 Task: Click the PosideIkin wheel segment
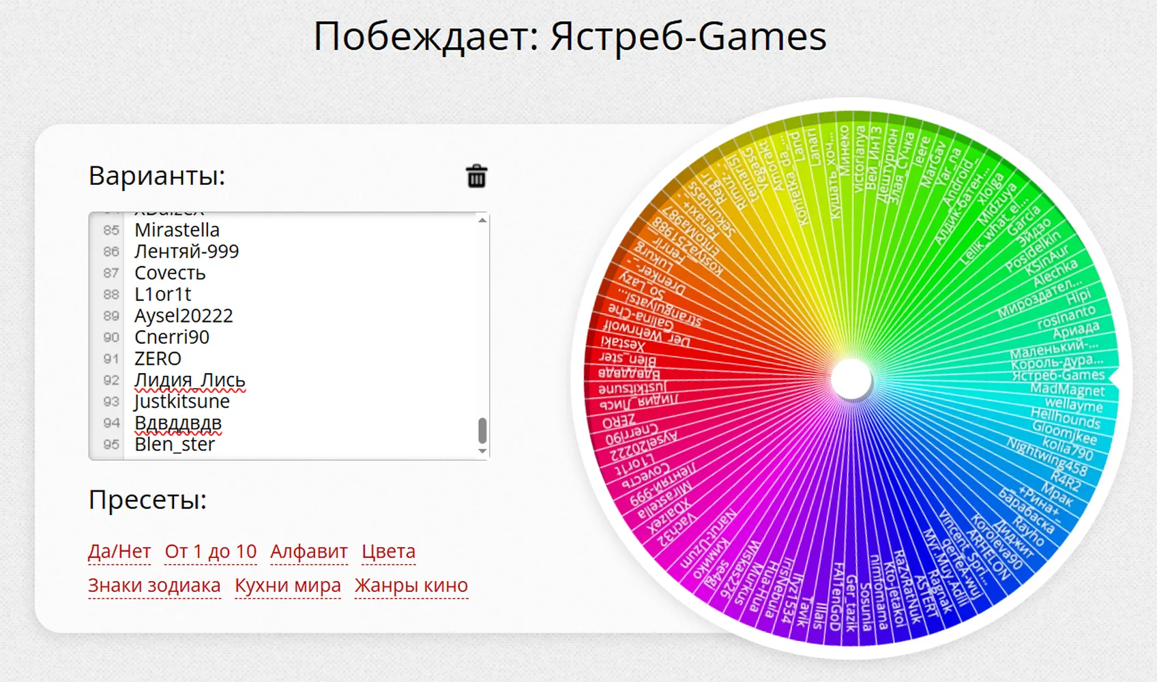(x=1033, y=252)
